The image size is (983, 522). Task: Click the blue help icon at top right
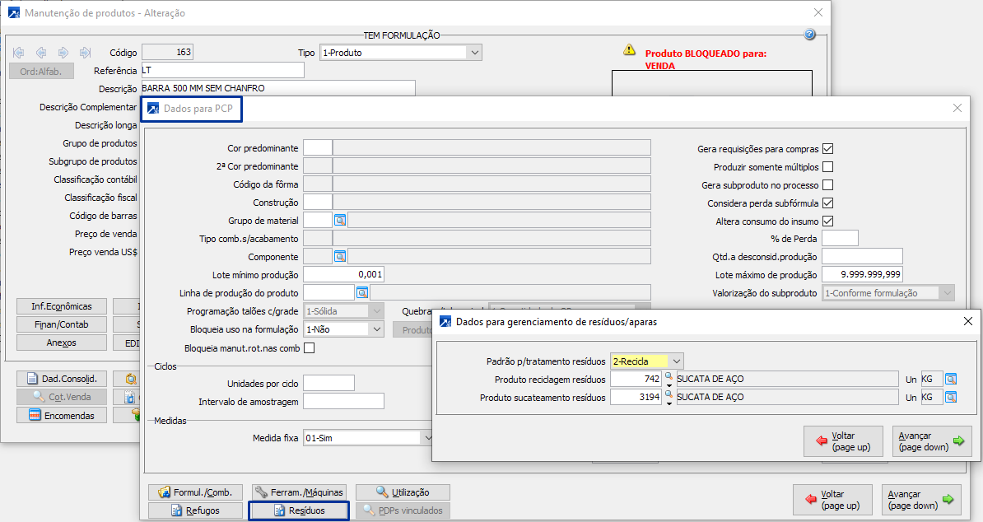(809, 35)
